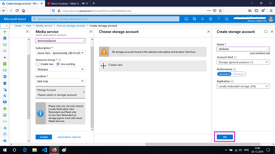This screenshot has height=154, width=275.
Task: Click Resource Group info icon
Action: coord(60,60)
